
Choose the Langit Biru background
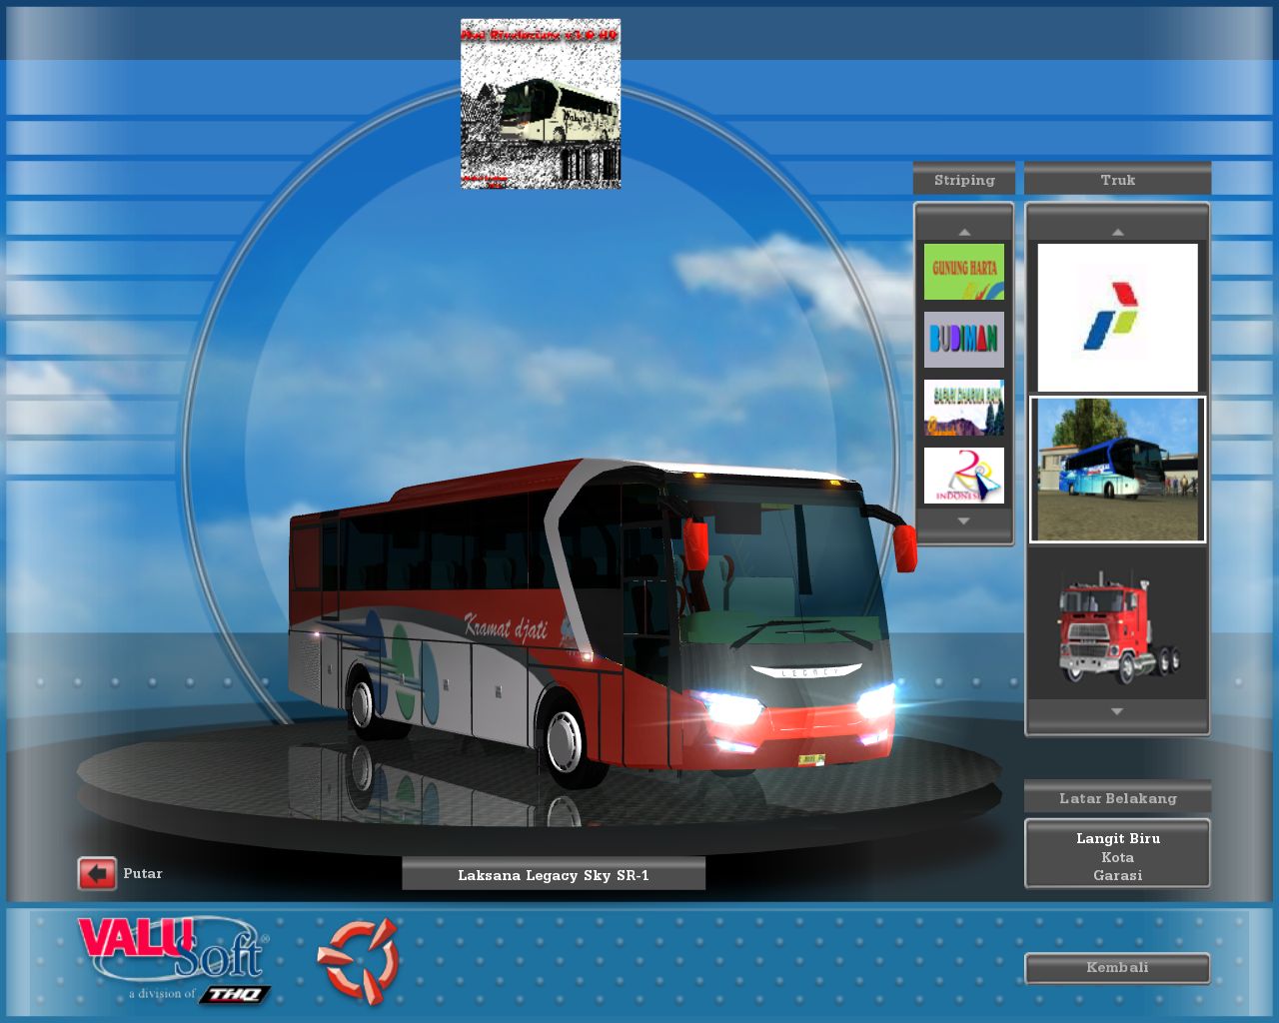(x=1118, y=838)
